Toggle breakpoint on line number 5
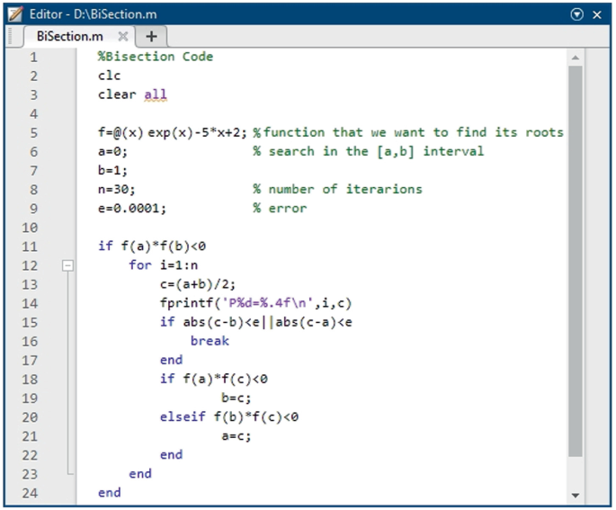 point(33,132)
